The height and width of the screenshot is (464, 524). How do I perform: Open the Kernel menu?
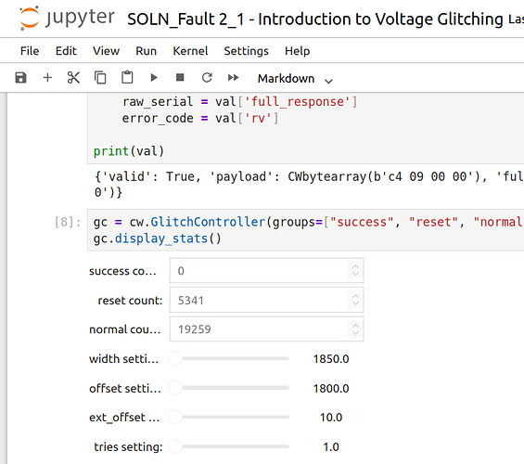click(x=190, y=51)
